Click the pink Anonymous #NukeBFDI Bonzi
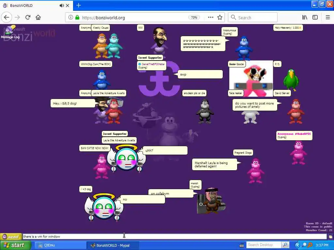The height and width of the screenshot is (250, 334). [x=298, y=153]
